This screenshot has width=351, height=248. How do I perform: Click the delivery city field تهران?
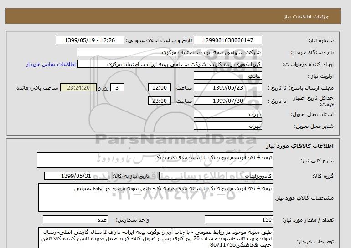coord(227,126)
